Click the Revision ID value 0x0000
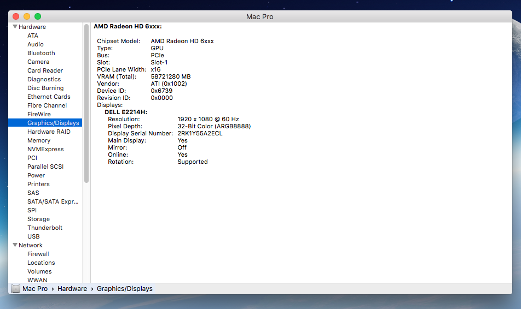The height and width of the screenshot is (309, 521). tap(162, 98)
